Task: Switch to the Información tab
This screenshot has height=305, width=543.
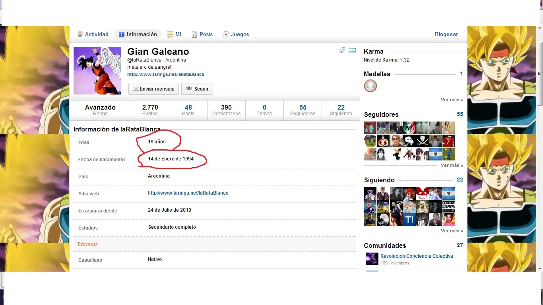Action: (x=138, y=35)
